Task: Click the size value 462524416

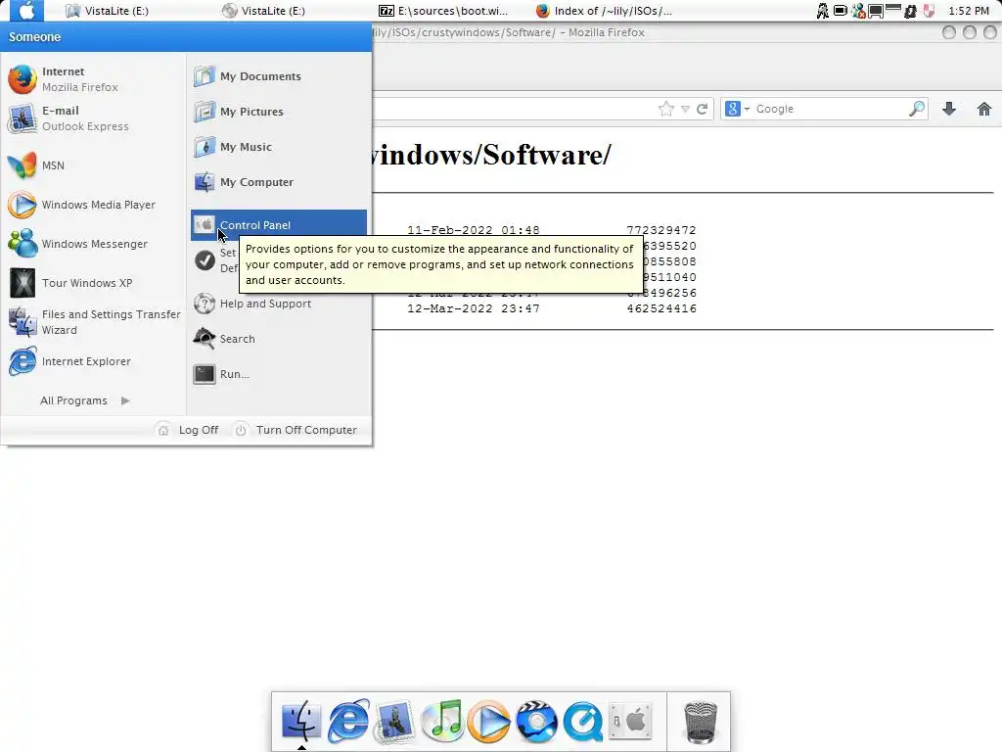Action: pyautogui.click(x=661, y=308)
